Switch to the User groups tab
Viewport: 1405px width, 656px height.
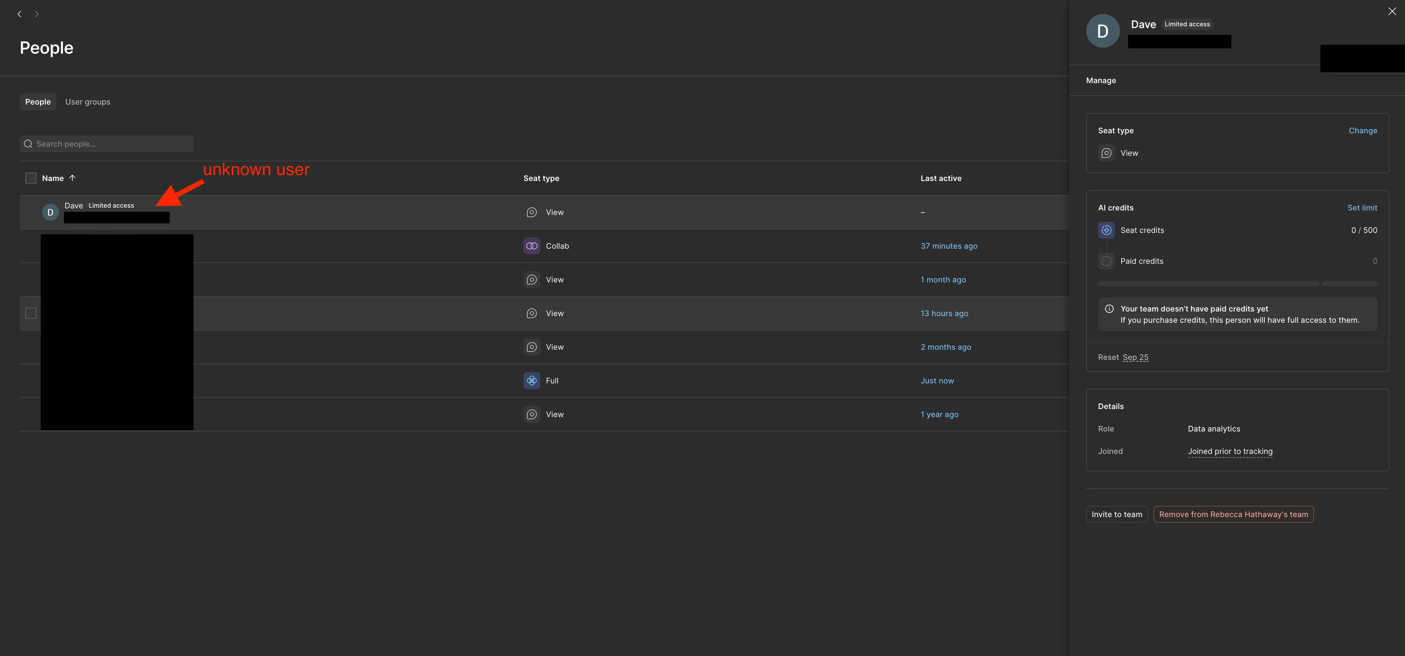pyautogui.click(x=88, y=102)
